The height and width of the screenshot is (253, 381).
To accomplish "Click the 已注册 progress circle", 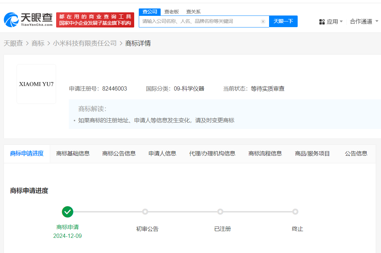I will [x=220, y=212].
